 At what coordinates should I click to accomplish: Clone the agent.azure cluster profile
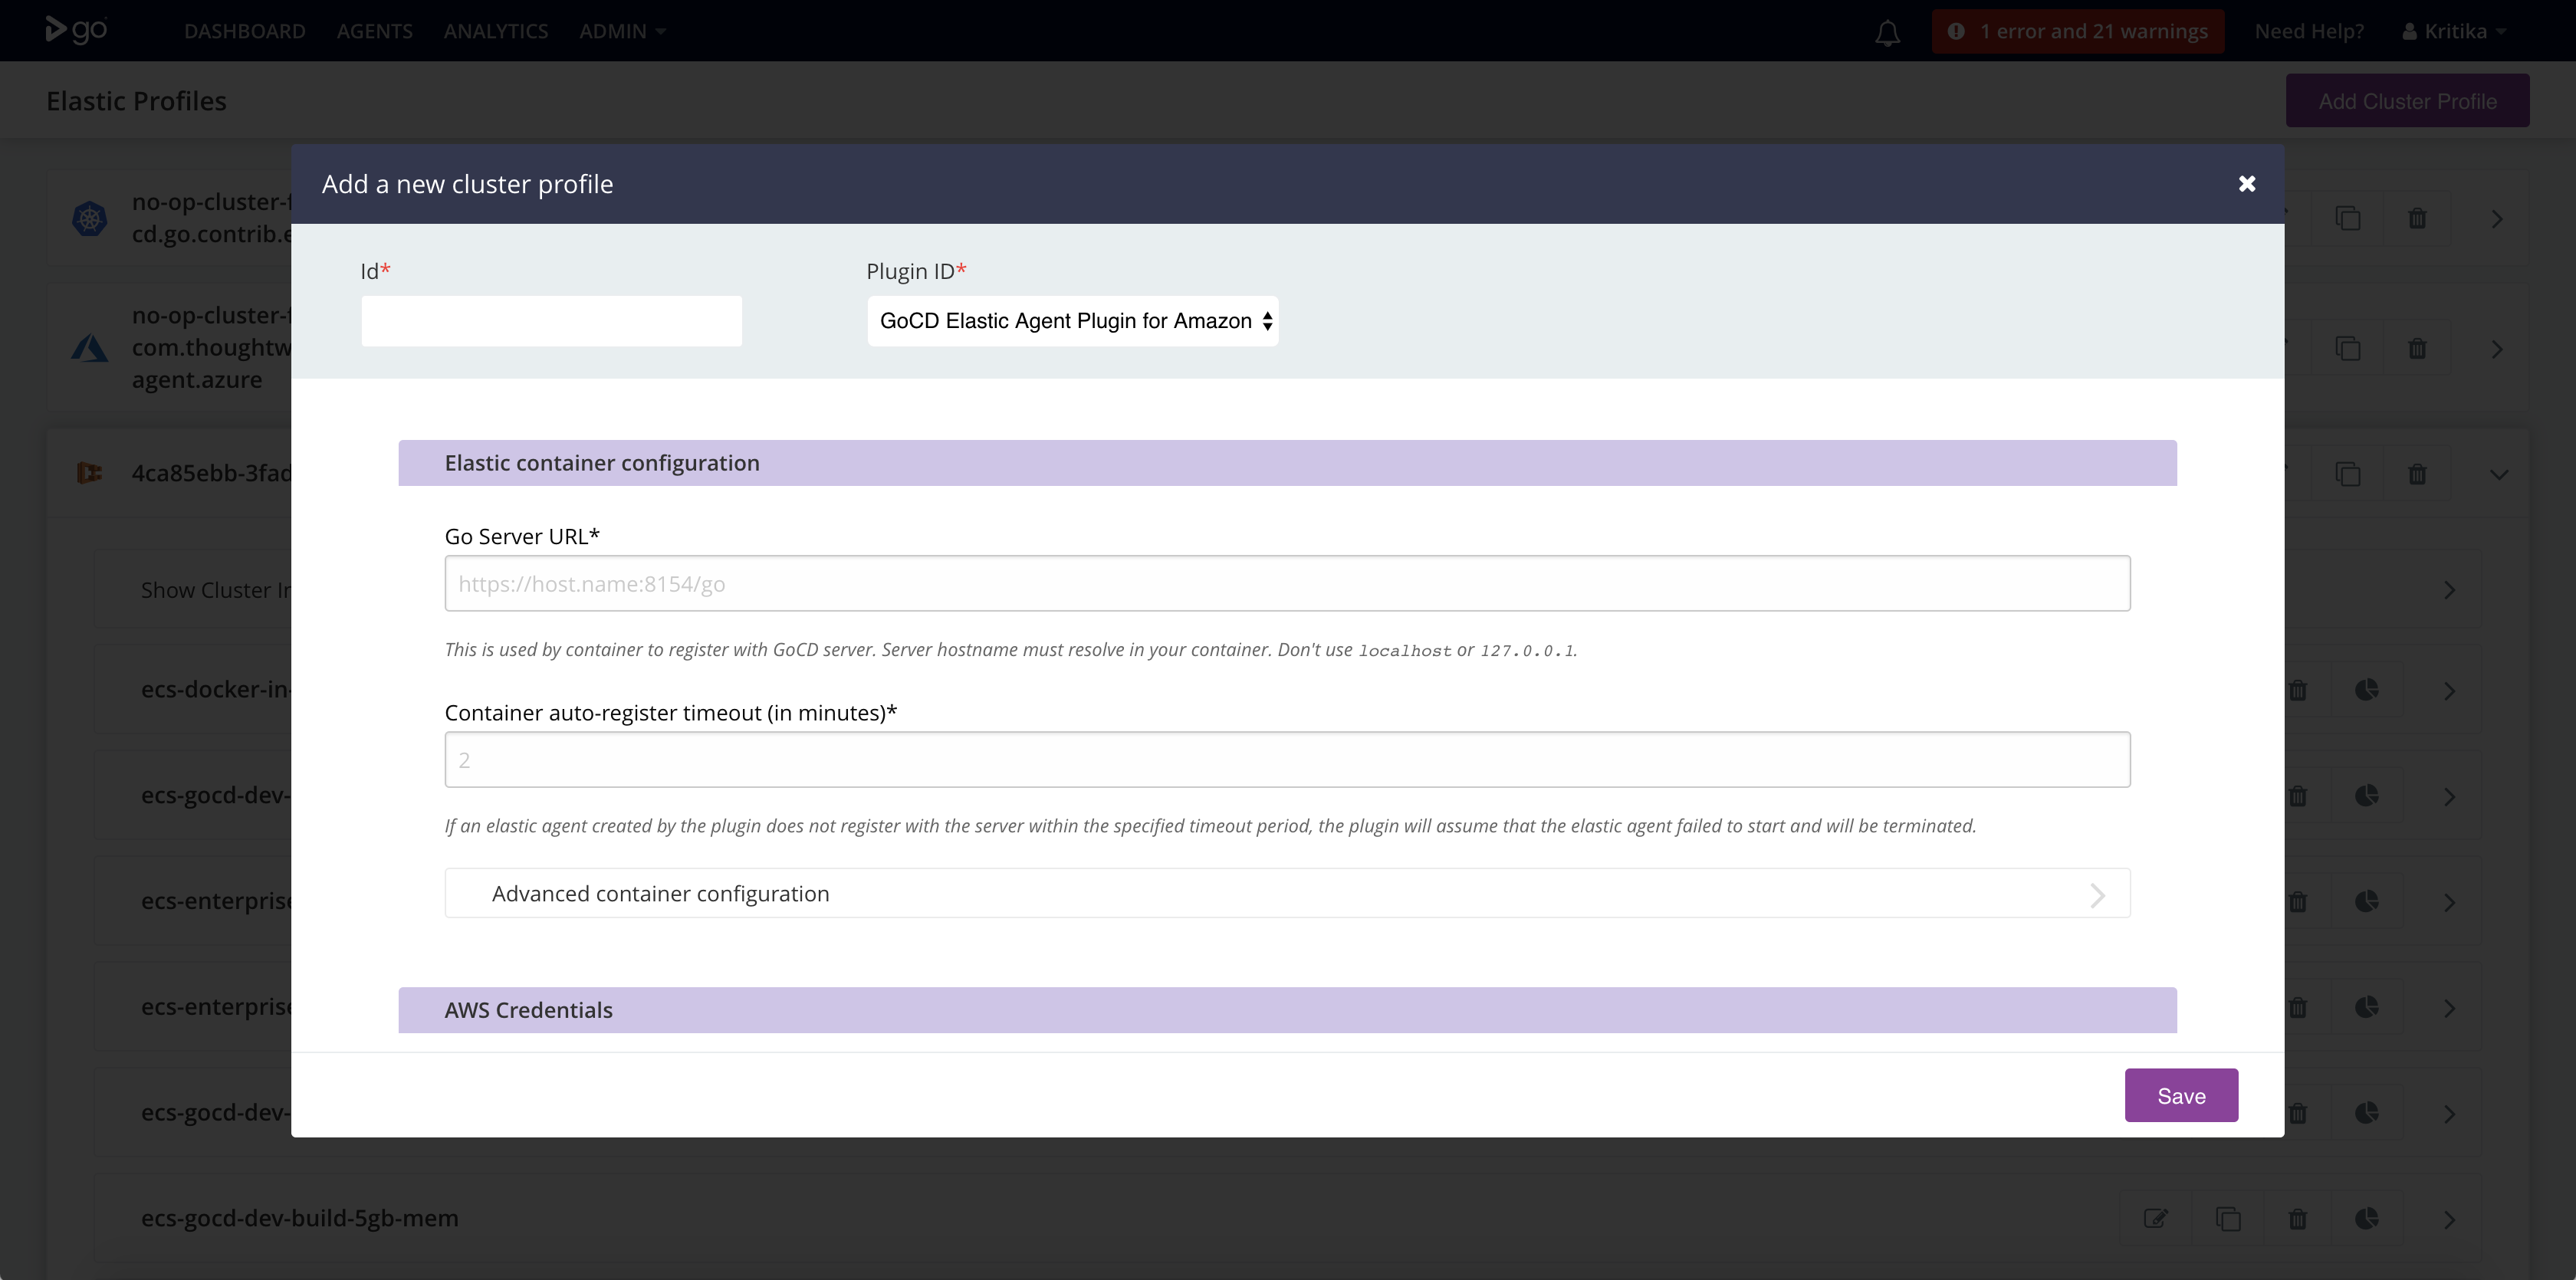tap(2347, 348)
